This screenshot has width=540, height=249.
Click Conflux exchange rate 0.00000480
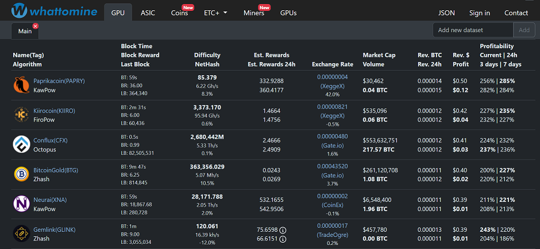point(333,136)
